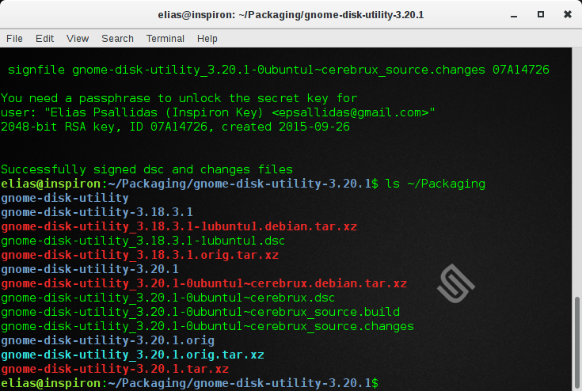Click the watermark logo in the terminal
582x391 pixels.
tap(457, 283)
